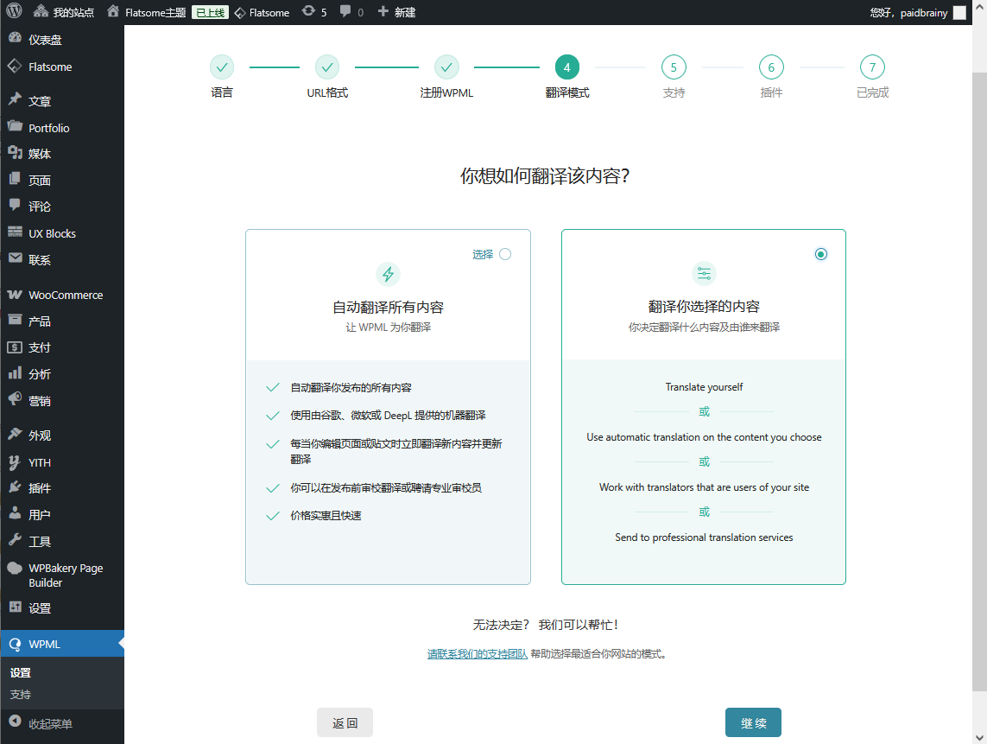Open 我的站点 in the admin bar
Image resolution: width=987 pixels, height=744 pixels.
64,12
